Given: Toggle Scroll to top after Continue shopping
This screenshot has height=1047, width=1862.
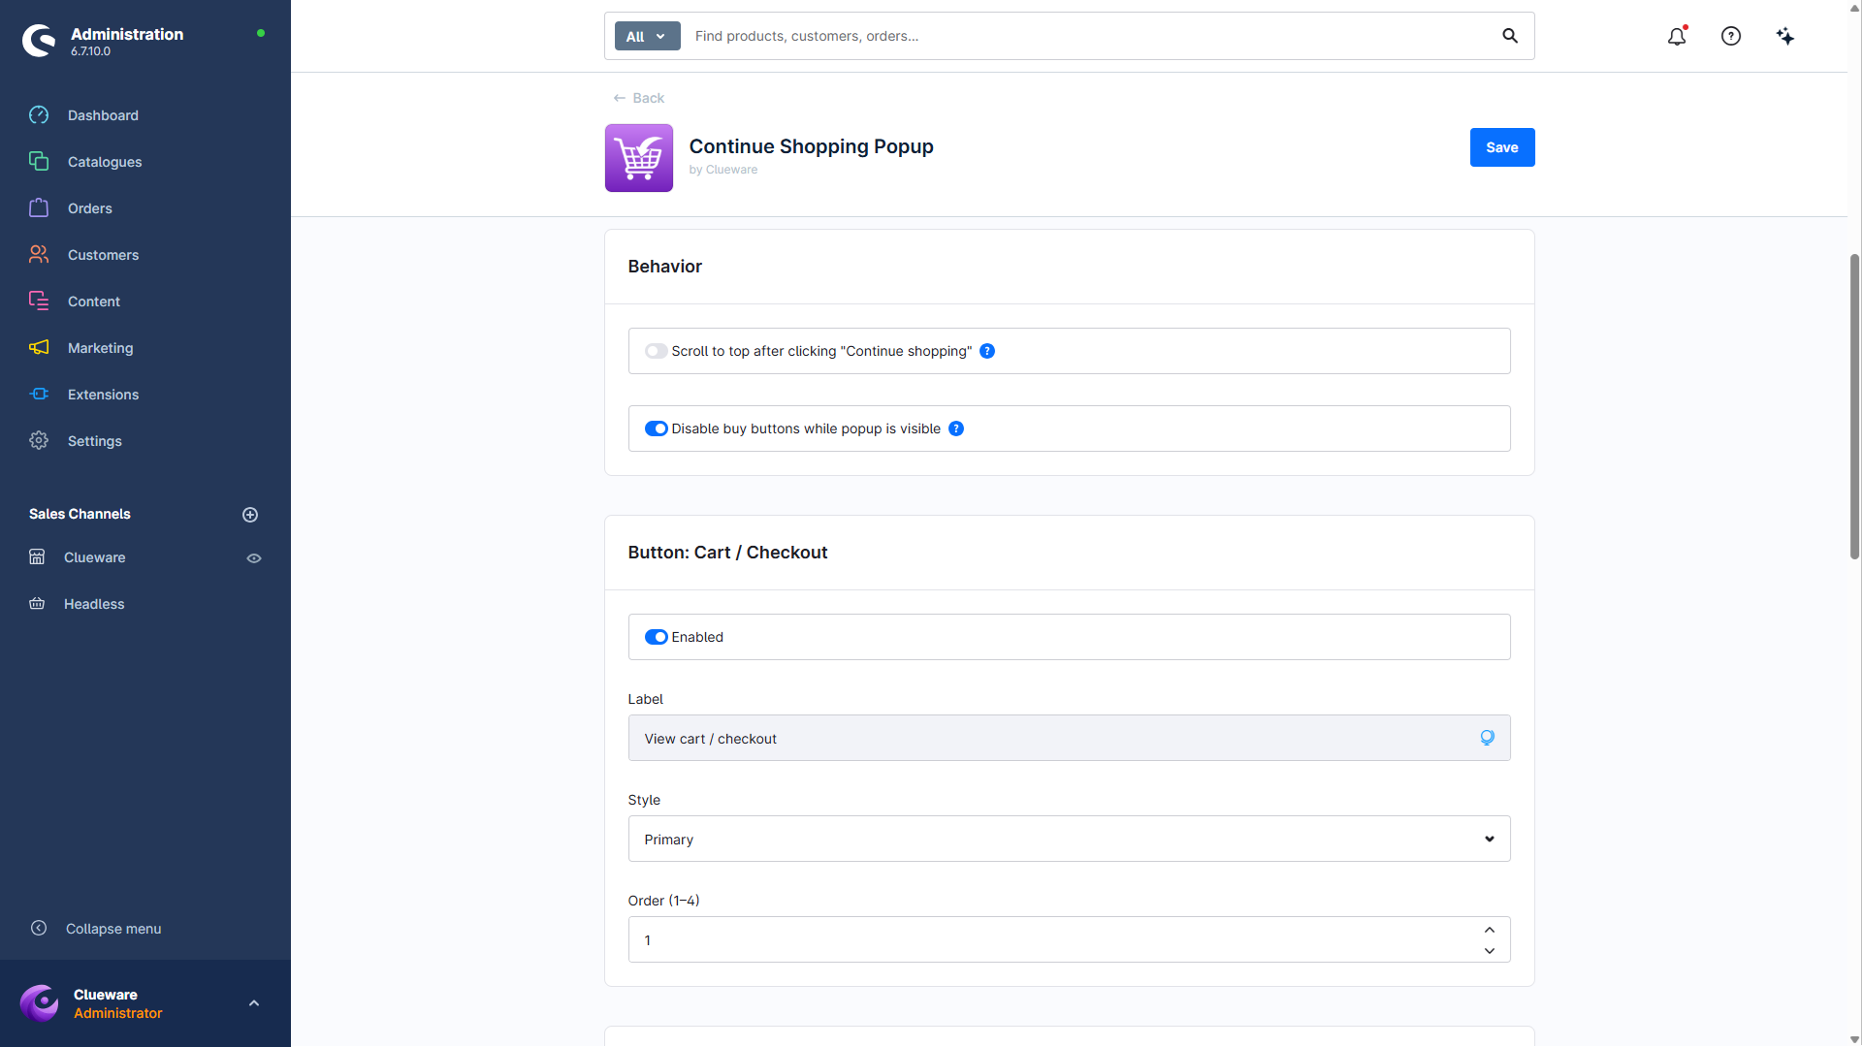Looking at the screenshot, I should (657, 351).
